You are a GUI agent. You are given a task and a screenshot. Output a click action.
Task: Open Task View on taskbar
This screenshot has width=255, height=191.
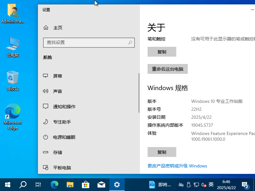pos(38,185)
